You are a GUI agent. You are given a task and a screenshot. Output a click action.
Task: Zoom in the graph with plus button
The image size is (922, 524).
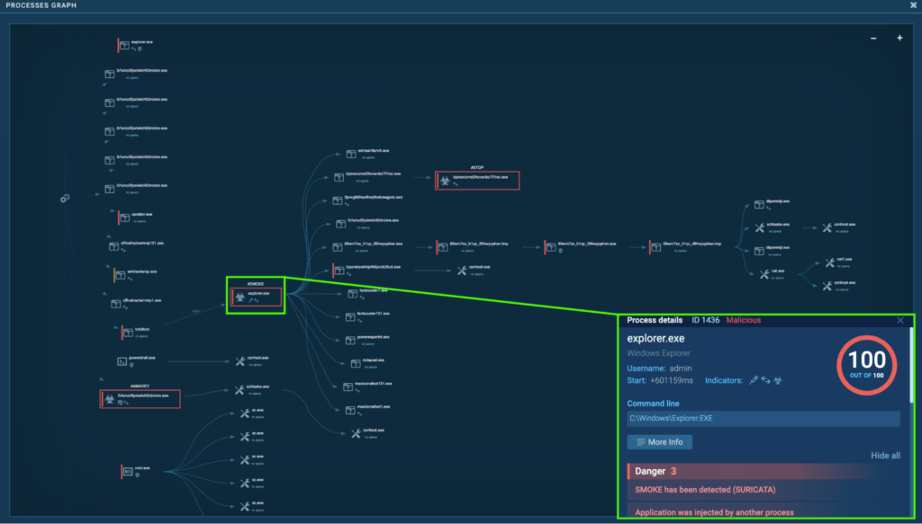click(899, 38)
